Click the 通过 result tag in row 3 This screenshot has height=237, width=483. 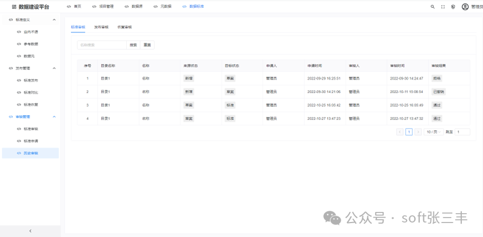click(x=437, y=105)
